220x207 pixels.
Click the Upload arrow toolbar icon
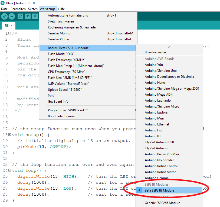point(12,17)
